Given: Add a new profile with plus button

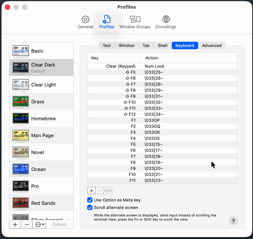Looking at the screenshot, I should pyautogui.click(x=15, y=224).
